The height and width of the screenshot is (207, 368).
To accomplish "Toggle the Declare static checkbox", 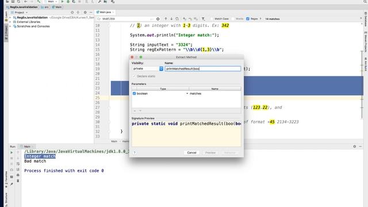I will [x=134, y=76].
